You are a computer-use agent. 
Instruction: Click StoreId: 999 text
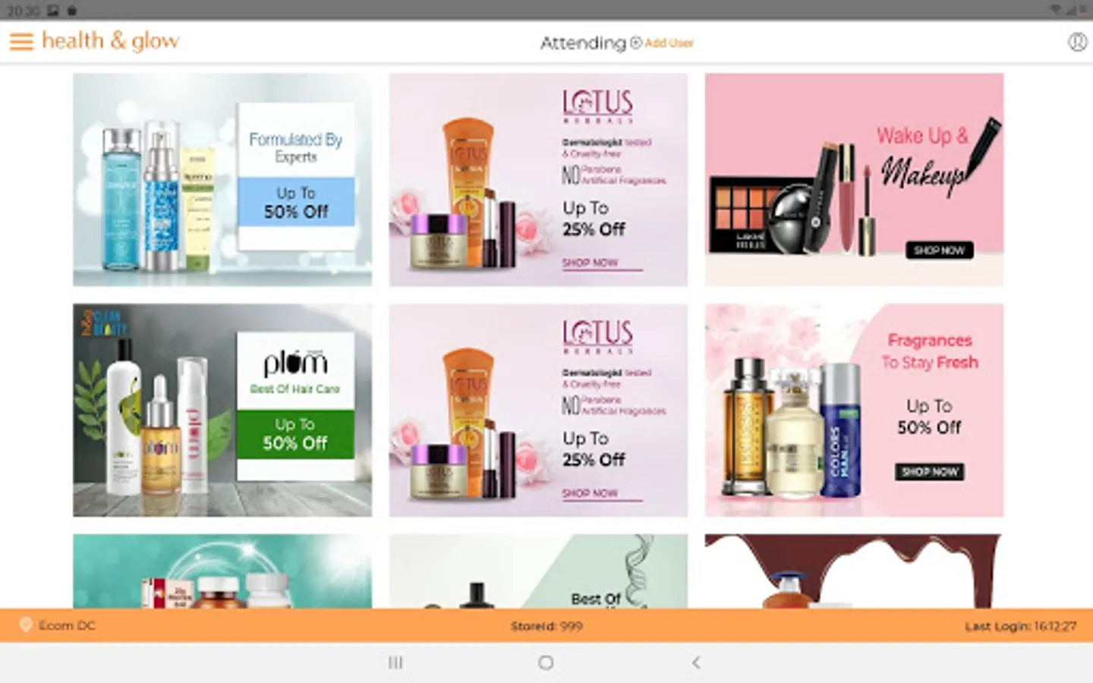point(546,626)
